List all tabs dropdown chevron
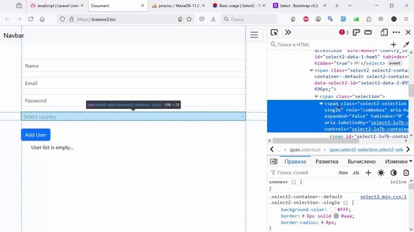This screenshot has height=232, width=414. point(349,6)
